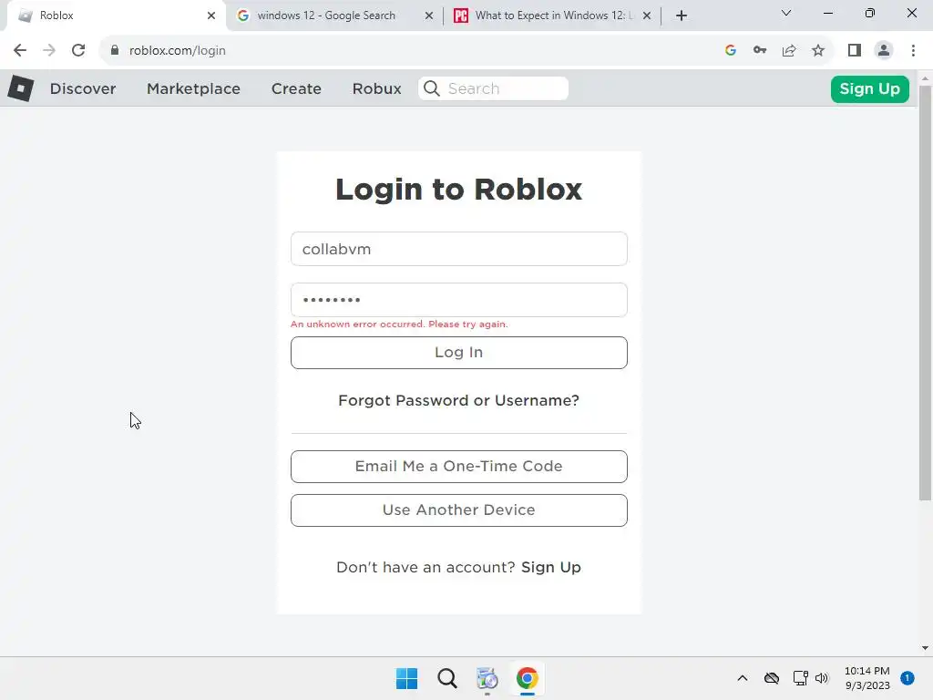
Task: Open saved passwords key icon
Action: (x=760, y=51)
